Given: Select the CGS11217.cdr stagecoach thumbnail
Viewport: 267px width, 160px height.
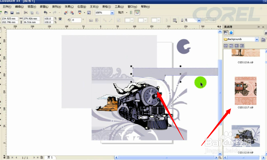Looking at the screenshot, I should click(245, 91).
